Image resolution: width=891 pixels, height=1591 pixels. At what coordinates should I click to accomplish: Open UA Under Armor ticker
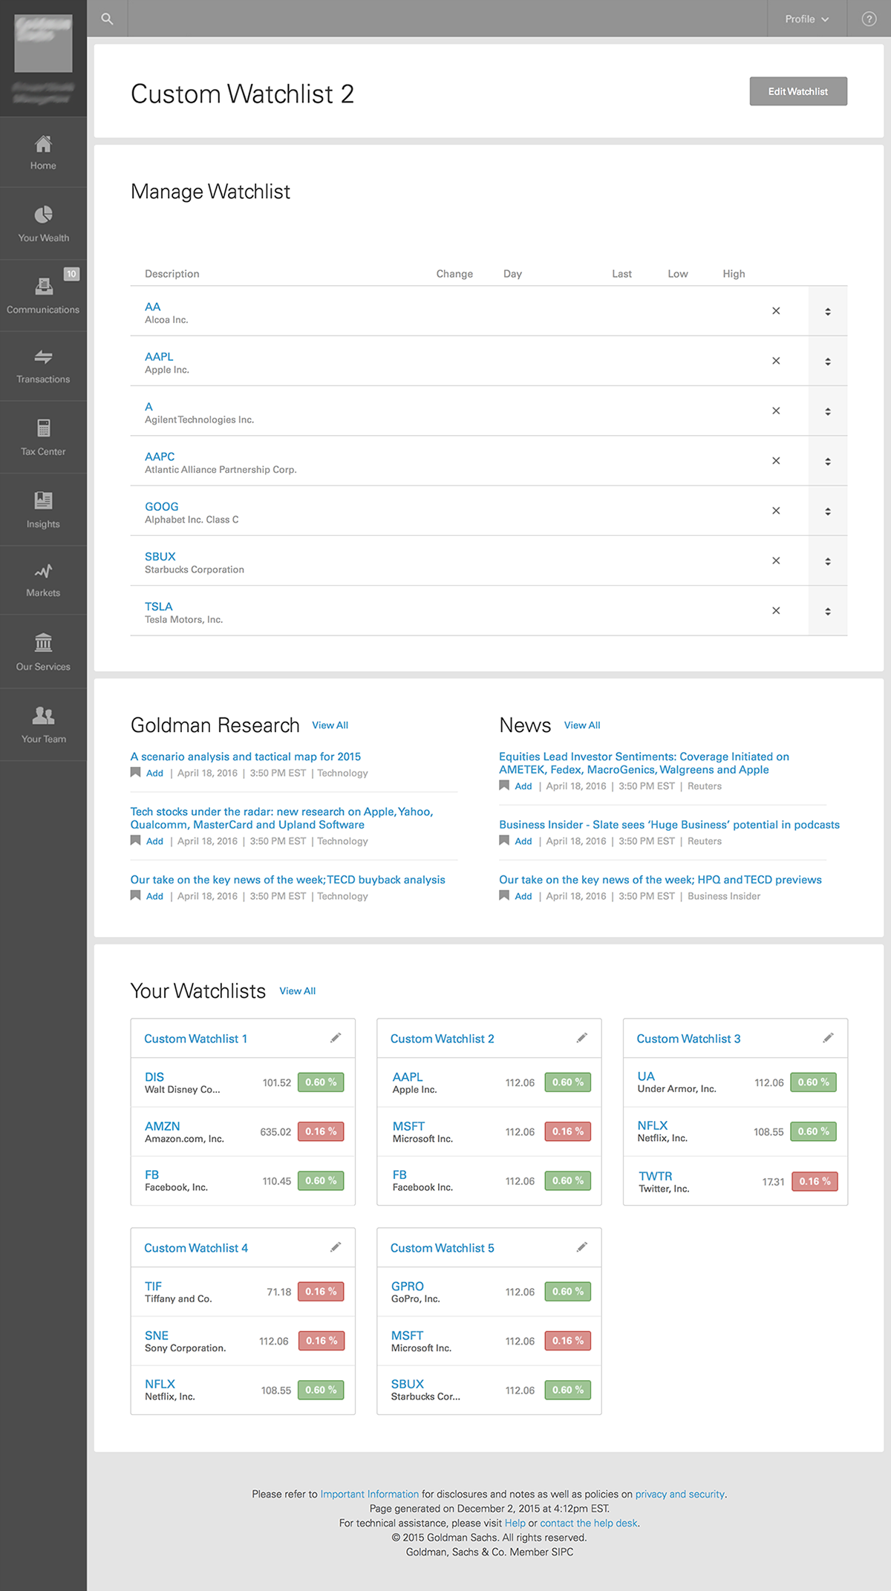click(x=646, y=1077)
